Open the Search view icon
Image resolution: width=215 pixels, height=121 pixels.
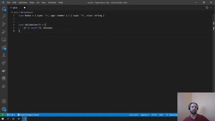(4, 16)
